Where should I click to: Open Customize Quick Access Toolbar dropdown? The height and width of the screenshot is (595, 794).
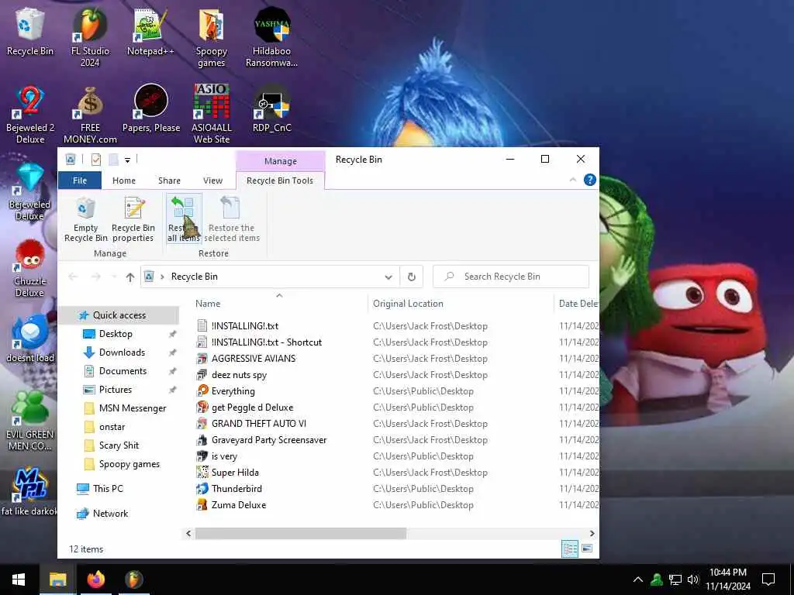tap(128, 160)
